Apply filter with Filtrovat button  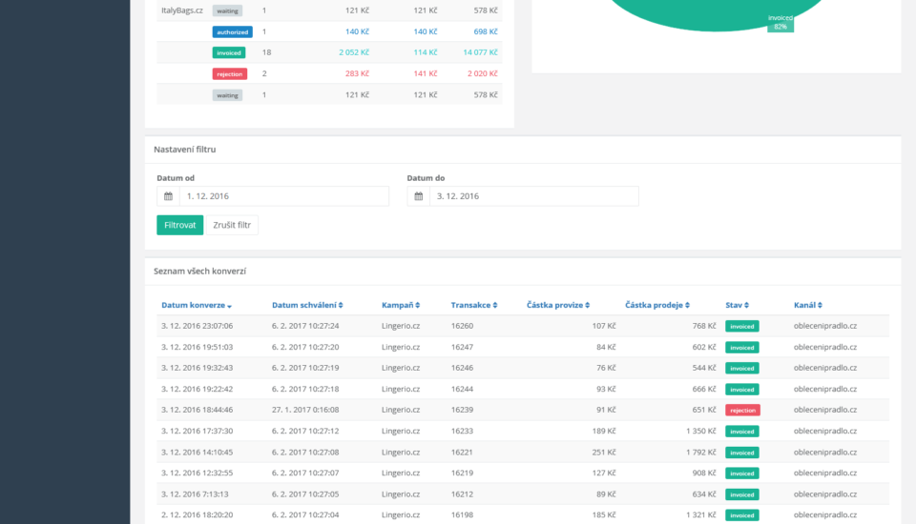[180, 225]
